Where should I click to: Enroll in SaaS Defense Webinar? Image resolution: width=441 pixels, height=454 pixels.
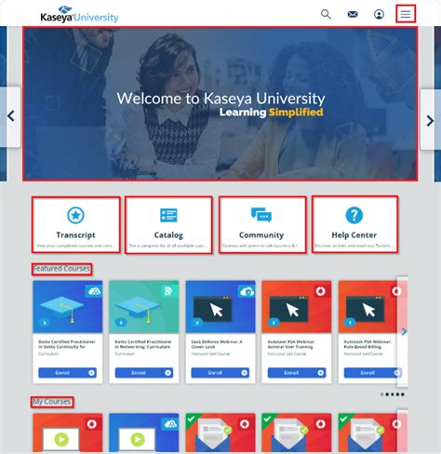[x=220, y=373]
